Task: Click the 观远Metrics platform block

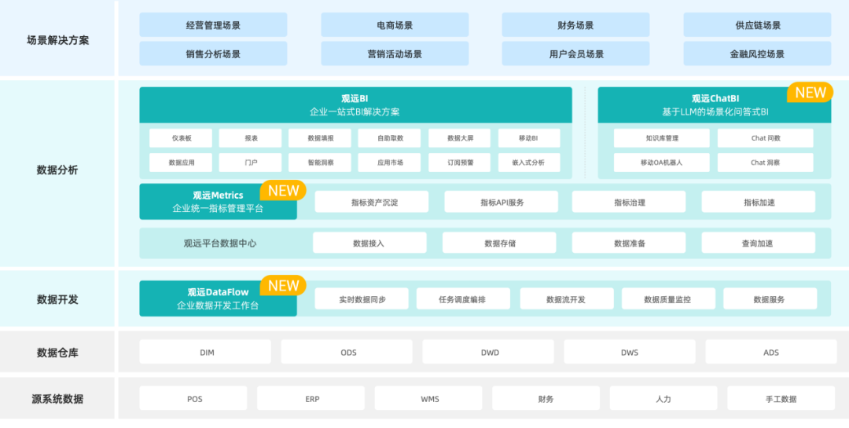Action: pyautogui.click(x=219, y=202)
